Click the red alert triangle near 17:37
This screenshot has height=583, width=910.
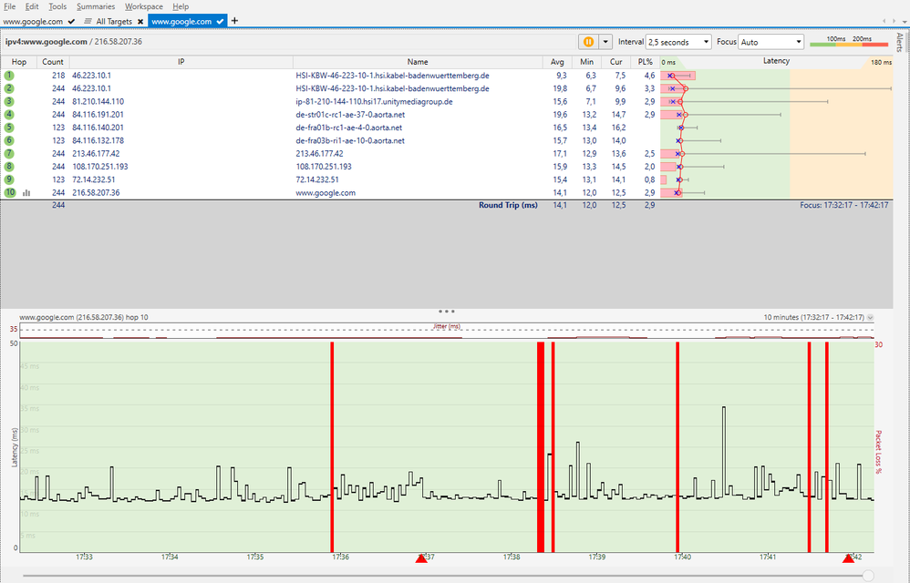(x=419, y=558)
